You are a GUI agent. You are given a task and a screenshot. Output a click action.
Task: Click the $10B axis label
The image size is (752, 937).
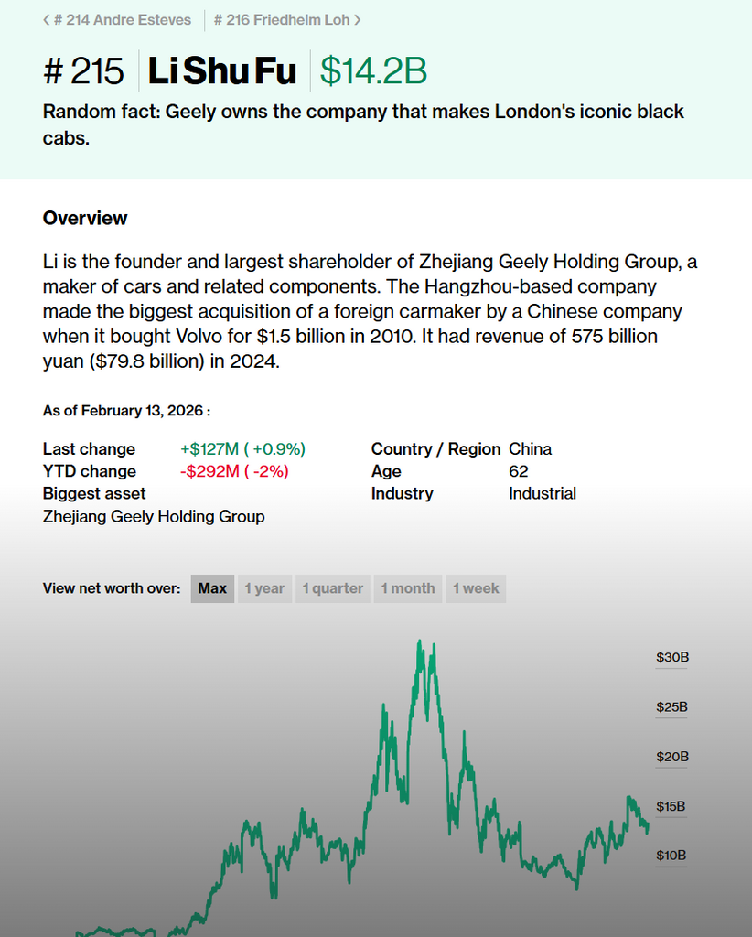671,856
